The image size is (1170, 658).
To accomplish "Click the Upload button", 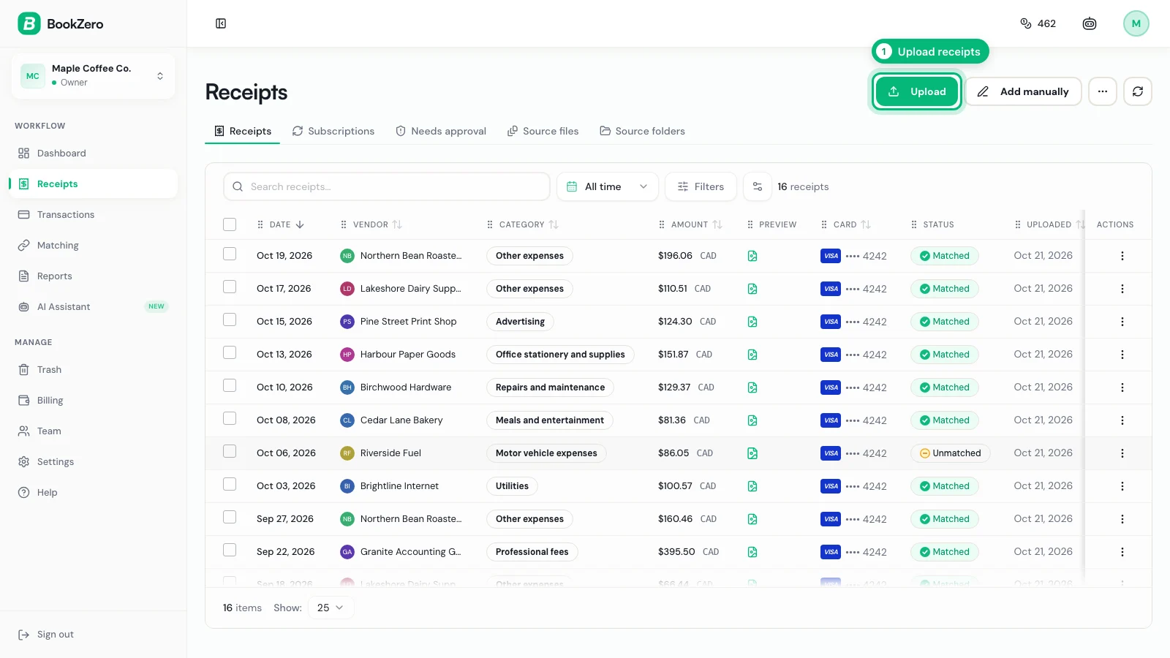I will click(917, 91).
